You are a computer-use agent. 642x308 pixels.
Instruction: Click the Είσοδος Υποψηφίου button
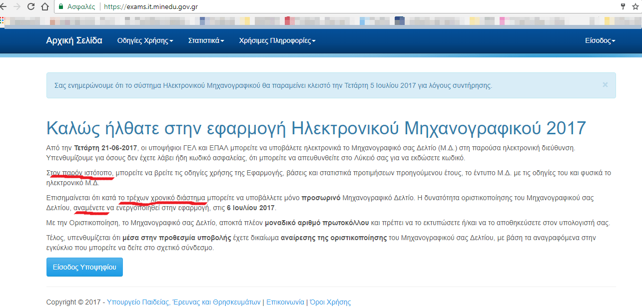point(84,267)
